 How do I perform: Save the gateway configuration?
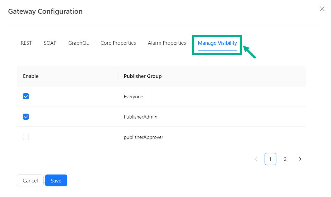click(56, 181)
